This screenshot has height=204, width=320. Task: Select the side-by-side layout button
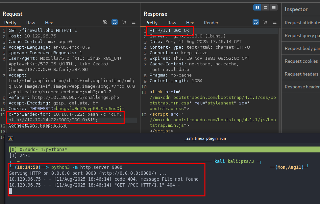(257, 8)
